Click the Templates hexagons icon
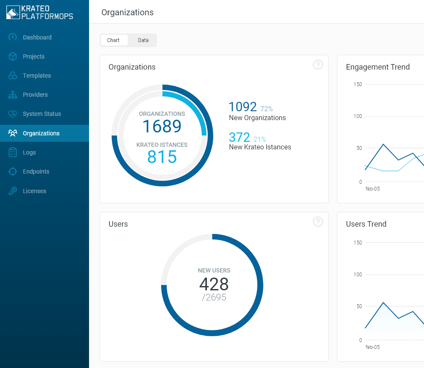Screen dimensions: 424x368 point(13,76)
